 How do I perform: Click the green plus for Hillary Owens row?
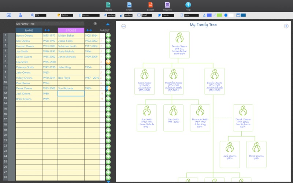[x=108, y=78]
